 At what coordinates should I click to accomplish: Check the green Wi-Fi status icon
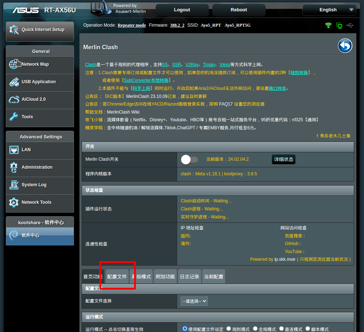[328, 25]
